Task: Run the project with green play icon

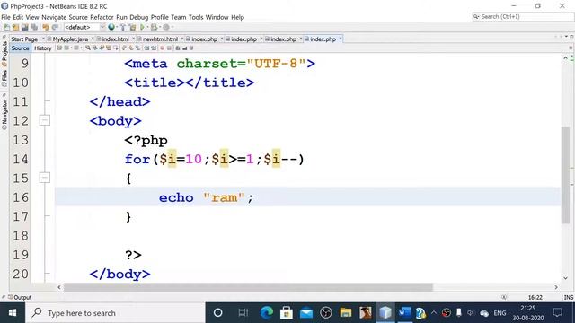Action: pos(142,27)
